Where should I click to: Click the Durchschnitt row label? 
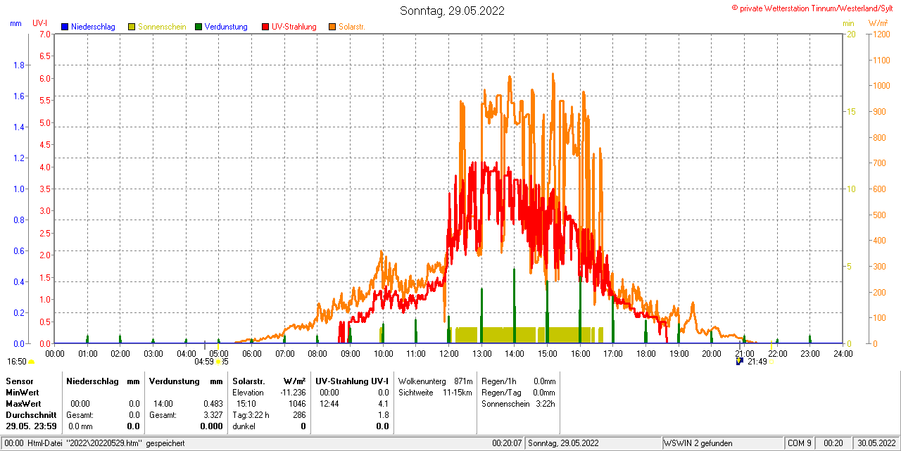click(31, 415)
